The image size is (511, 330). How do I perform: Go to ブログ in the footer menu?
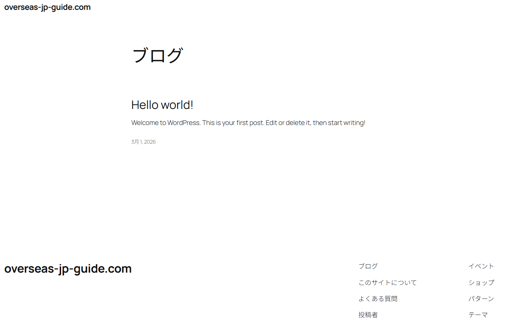(x=368, y=266)
